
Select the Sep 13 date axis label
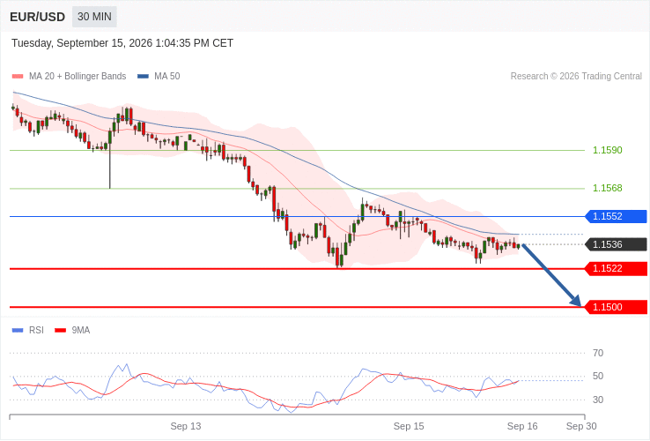pyautogui.click(x=186, y=427)
